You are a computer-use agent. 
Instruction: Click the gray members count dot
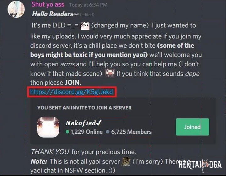[108, 132]
